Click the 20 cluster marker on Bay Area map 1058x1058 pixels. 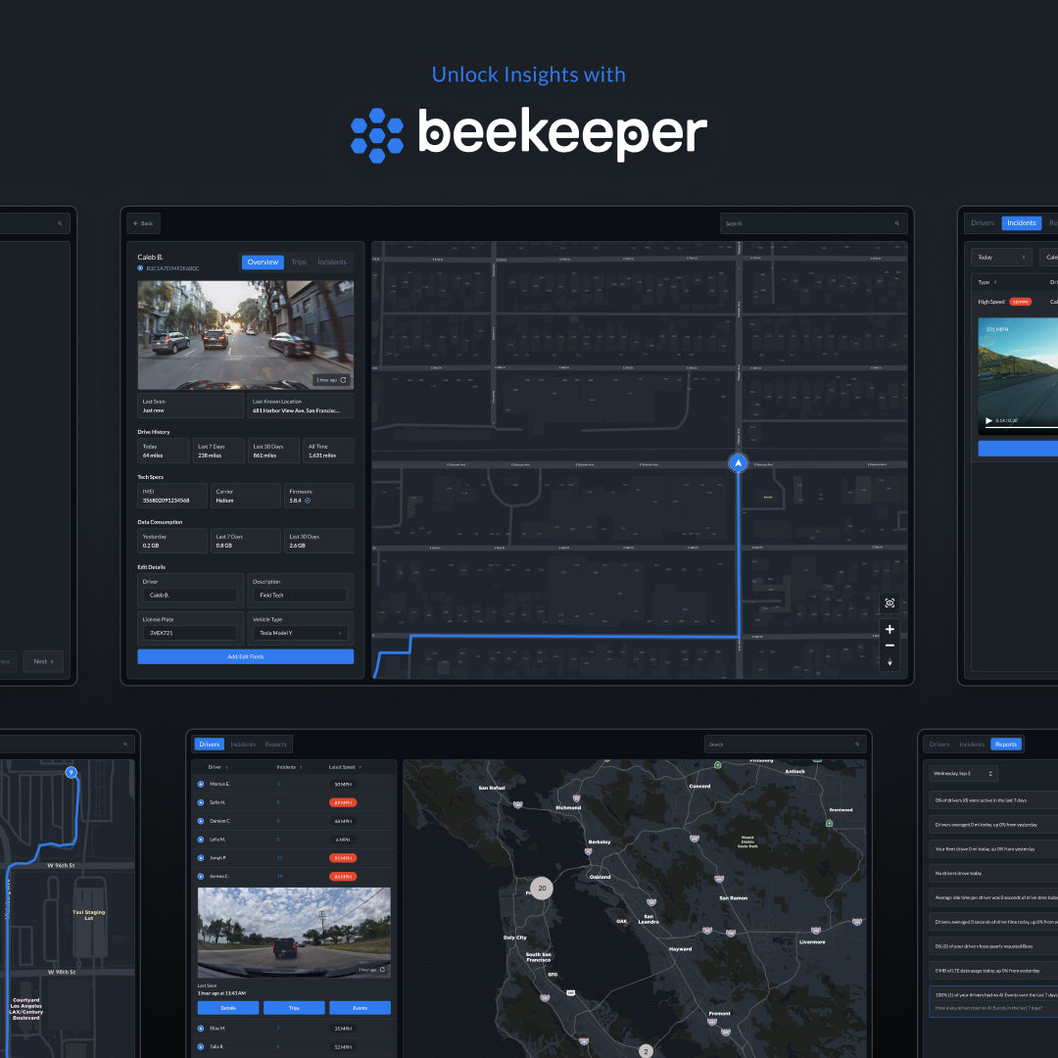pos(542,889)
